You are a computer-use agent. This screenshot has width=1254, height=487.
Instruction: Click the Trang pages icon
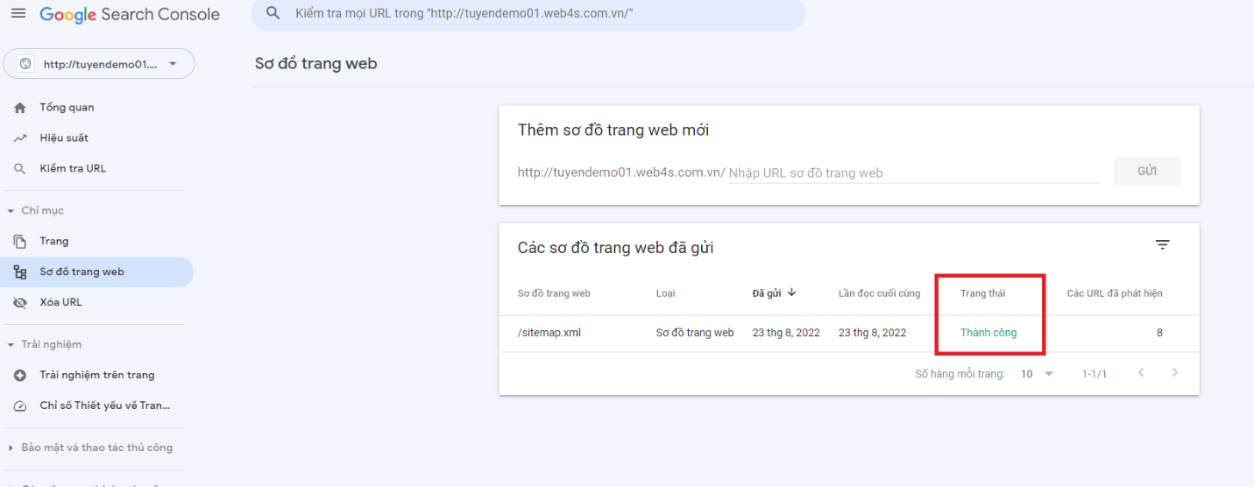20,242
